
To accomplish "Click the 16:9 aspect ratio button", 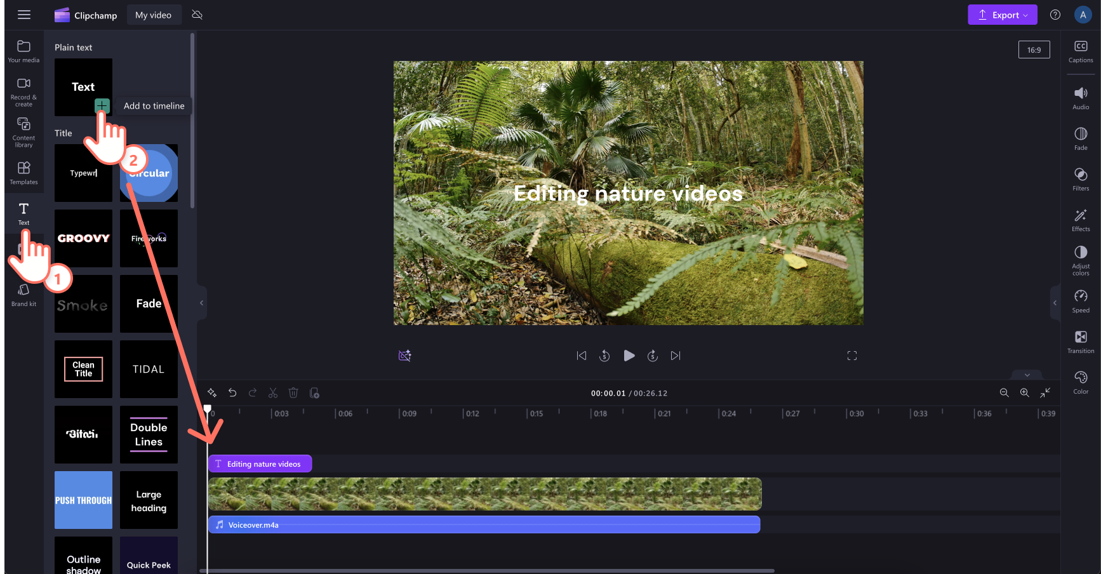I will [x=1034, y=49].
